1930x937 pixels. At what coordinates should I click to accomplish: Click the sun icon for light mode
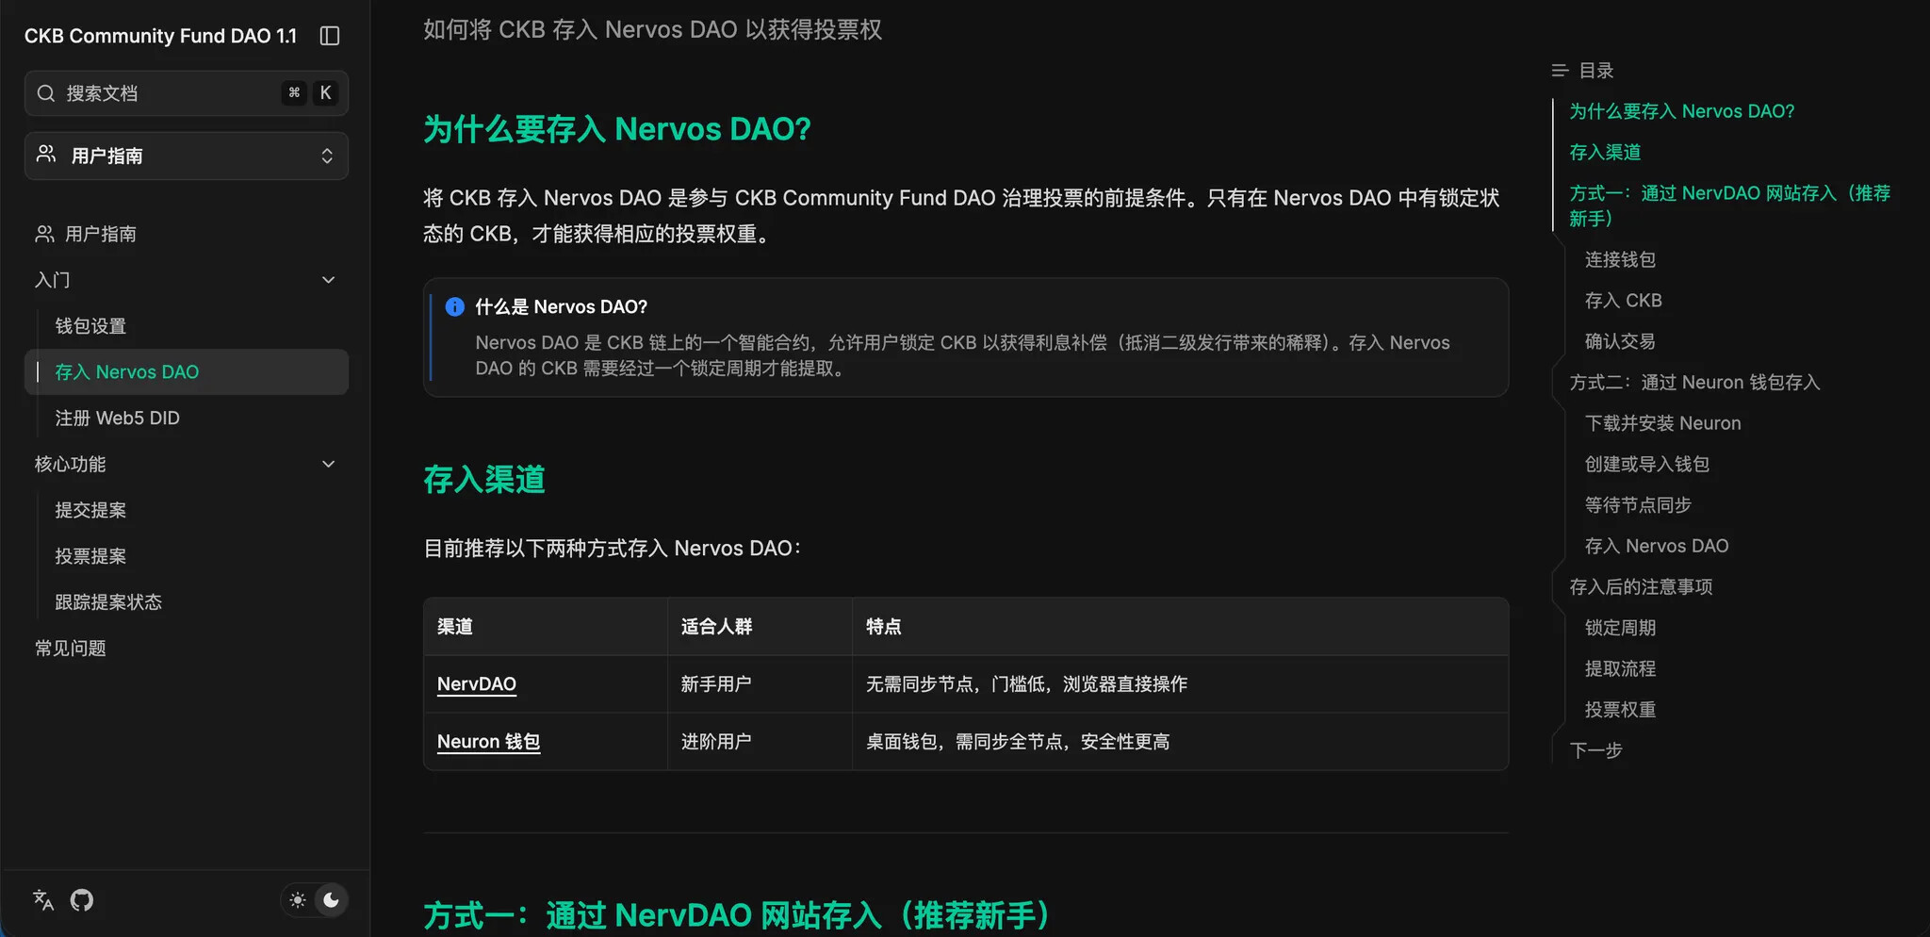pos(298,900)
